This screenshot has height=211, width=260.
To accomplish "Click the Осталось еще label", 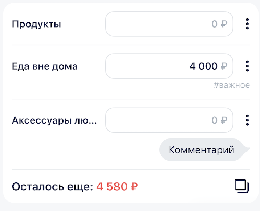I will [53, 187].
